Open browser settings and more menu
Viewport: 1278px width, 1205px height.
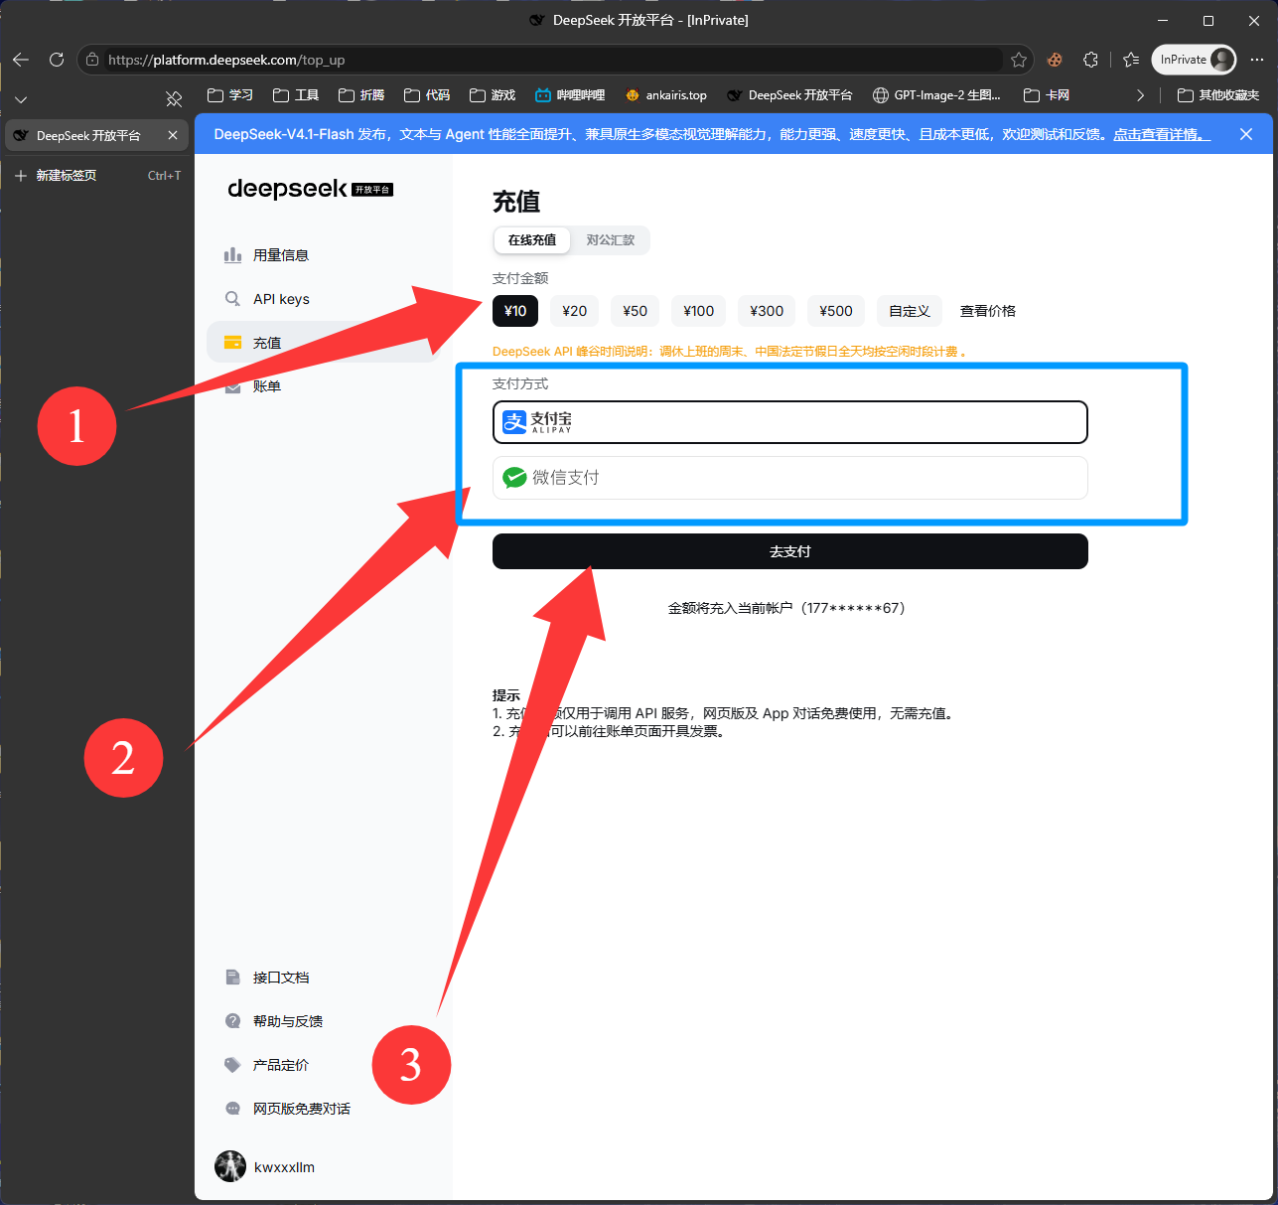1257,60
